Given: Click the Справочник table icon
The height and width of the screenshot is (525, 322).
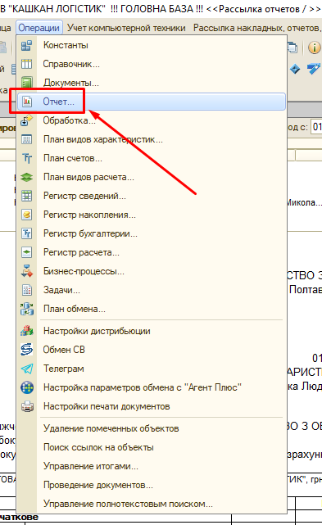Looking at the screenshot, I should 27,64.
